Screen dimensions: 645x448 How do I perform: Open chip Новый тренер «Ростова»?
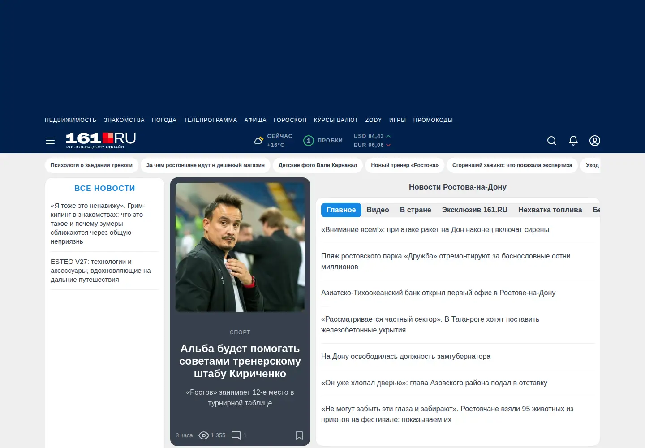[x=405, y=165]
